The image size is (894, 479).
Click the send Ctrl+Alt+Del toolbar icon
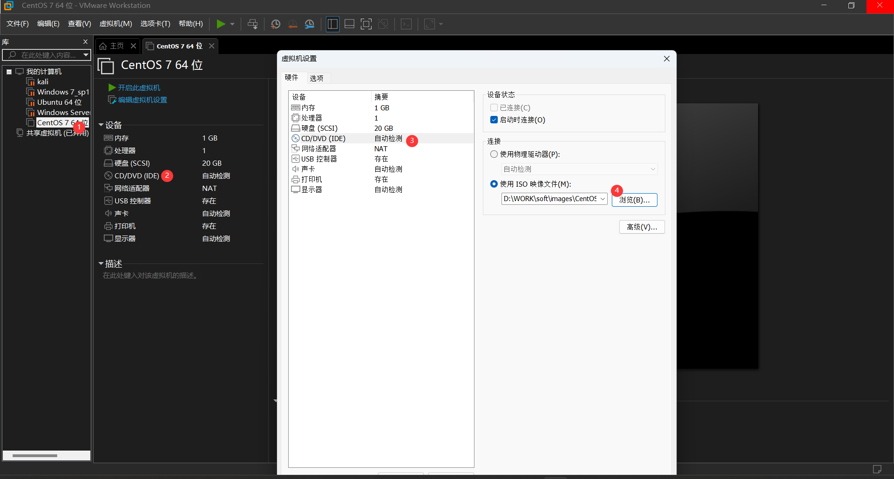252,24
